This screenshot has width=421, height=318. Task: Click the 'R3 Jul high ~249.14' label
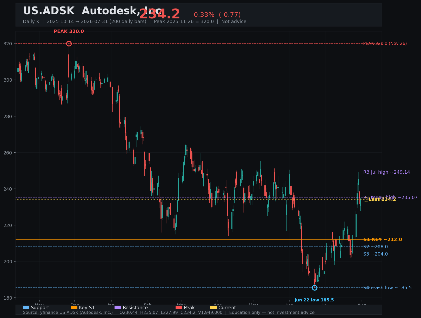386,172
